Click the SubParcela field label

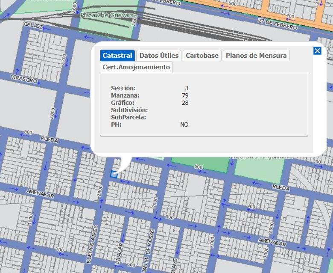tap(129, 117)
